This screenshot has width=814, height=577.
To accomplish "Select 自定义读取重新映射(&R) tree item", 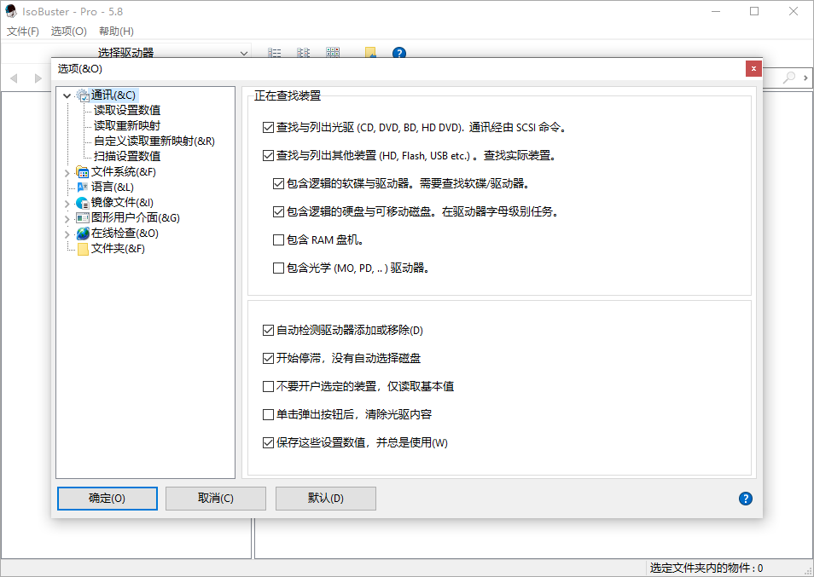I will 154,141.
